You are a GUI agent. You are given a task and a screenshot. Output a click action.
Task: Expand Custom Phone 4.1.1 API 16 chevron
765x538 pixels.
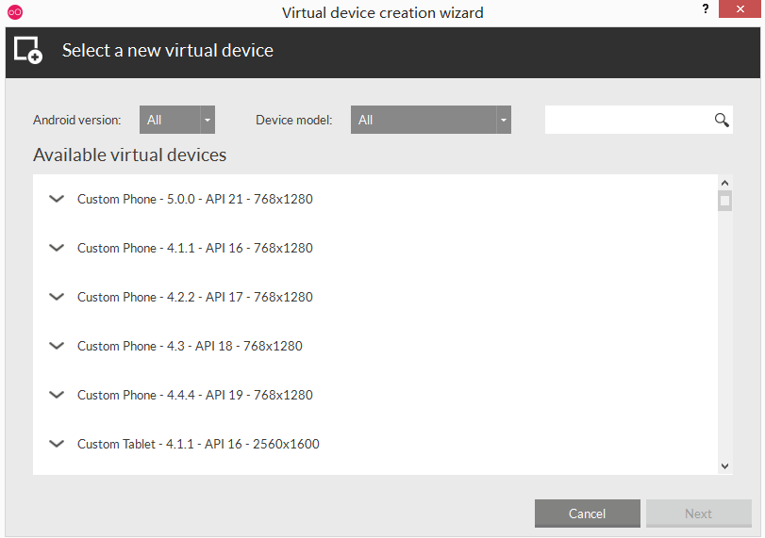tap(57, 248)
